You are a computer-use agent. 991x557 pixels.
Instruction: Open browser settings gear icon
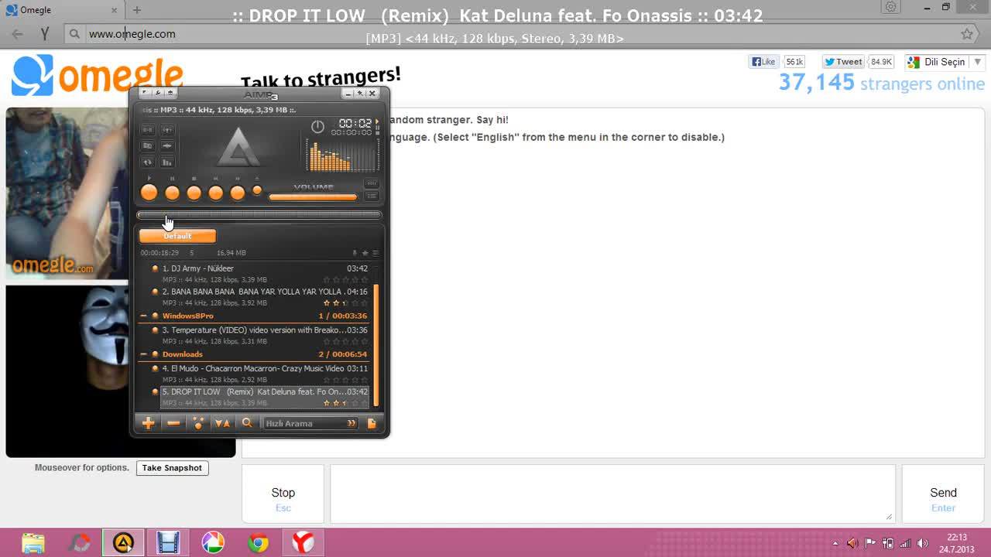891,7
